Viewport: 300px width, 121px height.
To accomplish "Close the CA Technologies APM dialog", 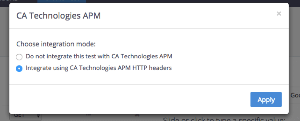I will click(x=279, y=13).
